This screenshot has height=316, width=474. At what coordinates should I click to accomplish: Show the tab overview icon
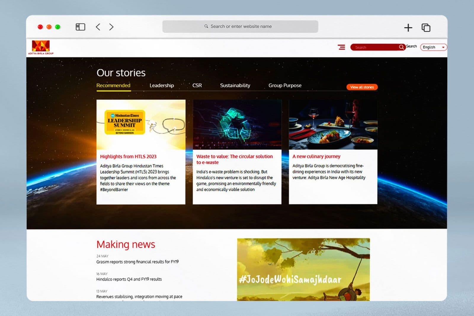(x=426, y=28)
